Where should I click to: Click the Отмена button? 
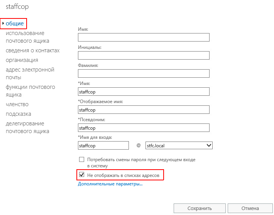click(x=250, y=208)
